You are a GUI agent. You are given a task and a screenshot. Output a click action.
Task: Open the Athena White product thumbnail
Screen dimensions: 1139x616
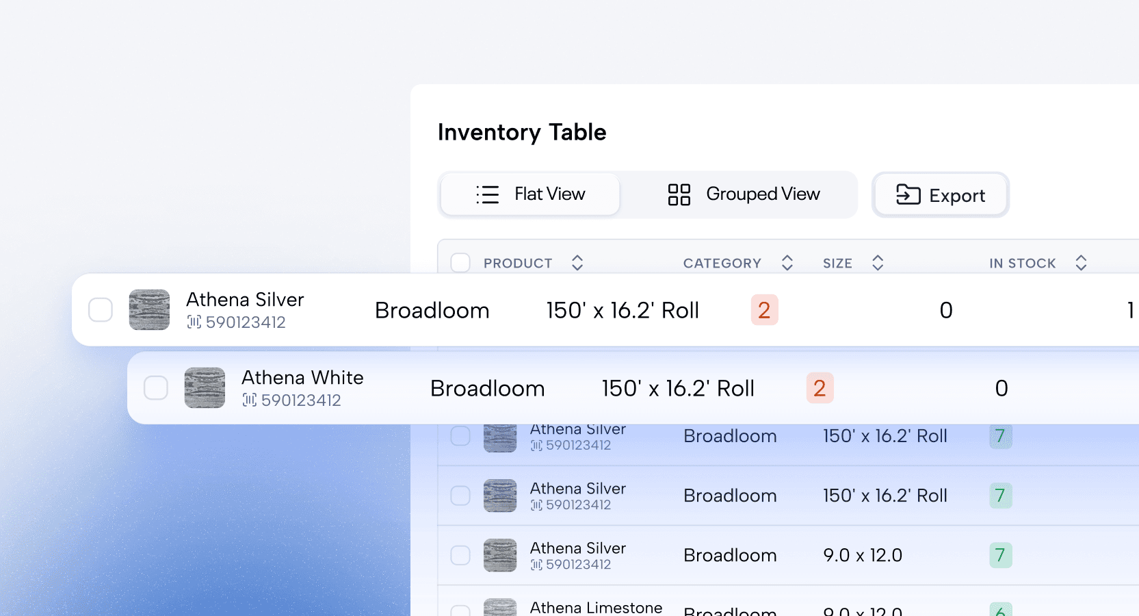click(205, 388)
